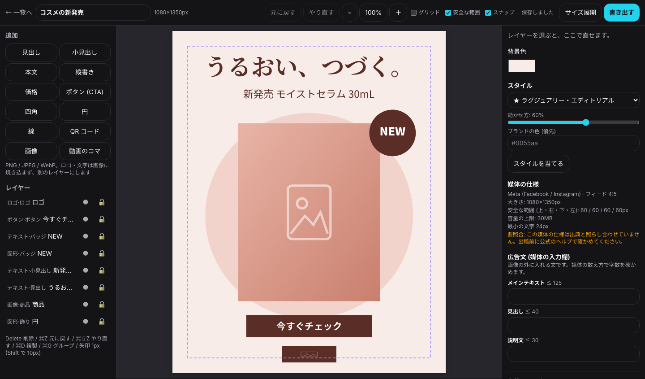Zoom out with the minus button
The height and width of the screenshot is (379, 645).
349,13
